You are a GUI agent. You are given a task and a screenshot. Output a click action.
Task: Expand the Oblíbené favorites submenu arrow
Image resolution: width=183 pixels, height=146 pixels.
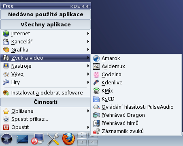pos(88,111)
